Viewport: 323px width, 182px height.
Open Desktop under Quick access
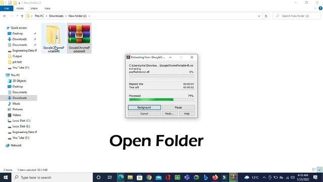tap(18, 33)
